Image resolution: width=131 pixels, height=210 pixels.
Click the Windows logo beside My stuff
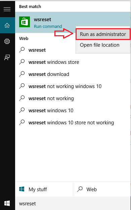[22, 189]
